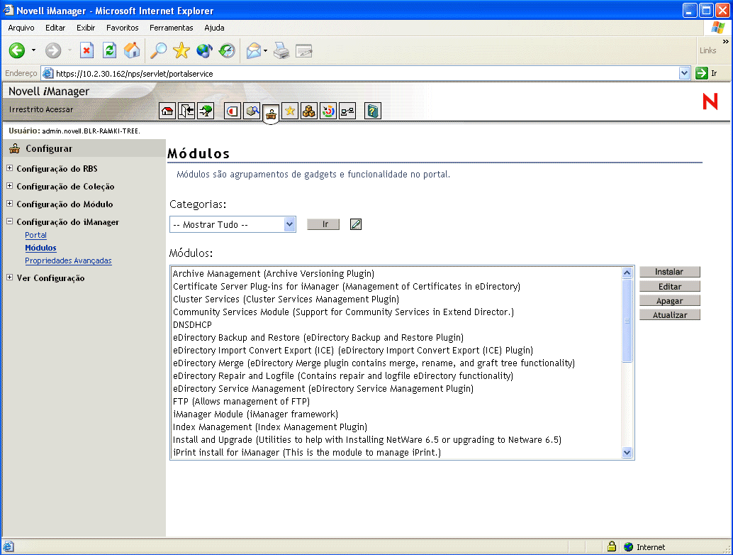Refresh the page with the Refresh icon

(108, 50)
